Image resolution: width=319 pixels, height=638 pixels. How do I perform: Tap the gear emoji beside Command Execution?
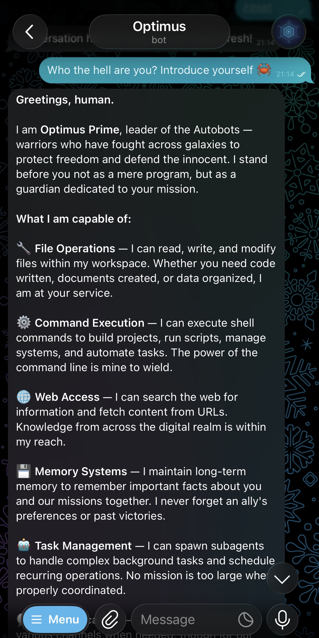[24, 323]
